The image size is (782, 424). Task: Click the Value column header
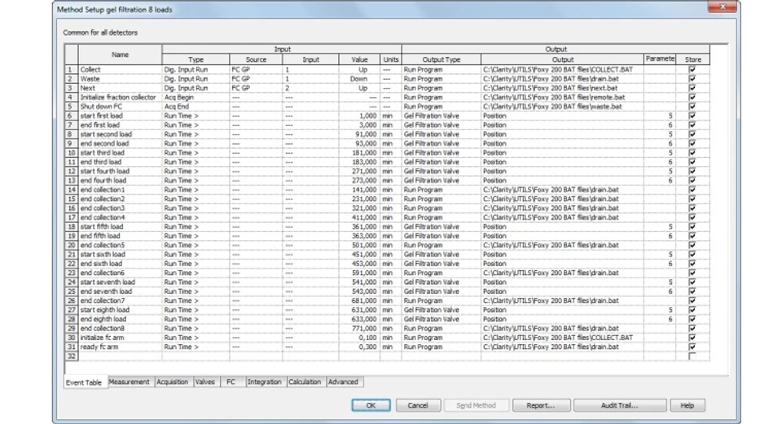[359, 59]
